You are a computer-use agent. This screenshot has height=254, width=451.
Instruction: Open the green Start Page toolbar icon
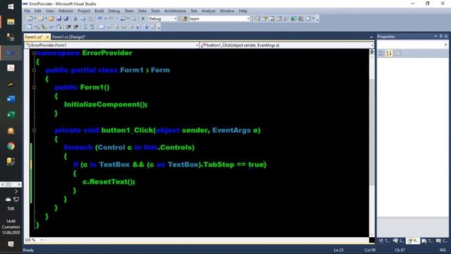tap(293, 19)
